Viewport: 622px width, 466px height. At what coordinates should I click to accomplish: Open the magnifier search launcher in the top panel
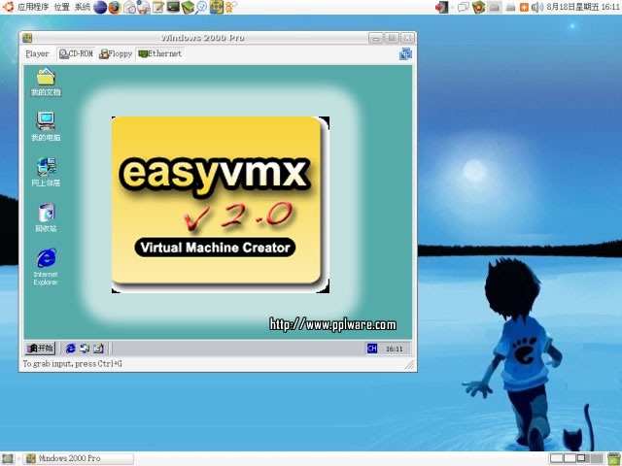201,7
